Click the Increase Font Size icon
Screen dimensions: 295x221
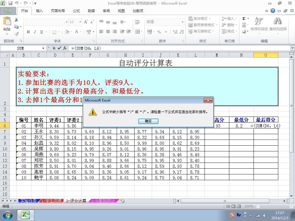tap(86, 22)
